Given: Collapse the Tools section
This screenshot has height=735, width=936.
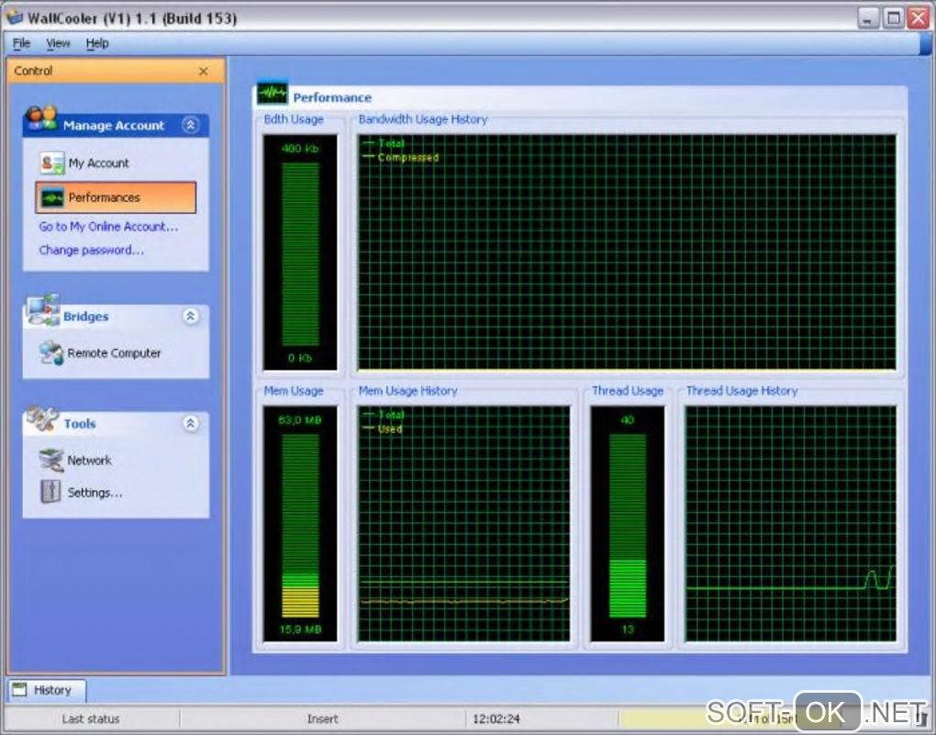Looking at the screenshot, I should point(191,423).
